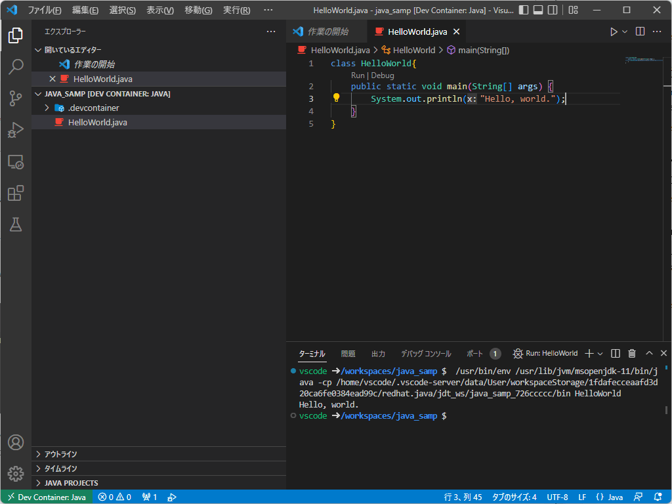Click the lightbulb code action icon
The height and width of the screenshot is (504, 672).
point(336,98)
